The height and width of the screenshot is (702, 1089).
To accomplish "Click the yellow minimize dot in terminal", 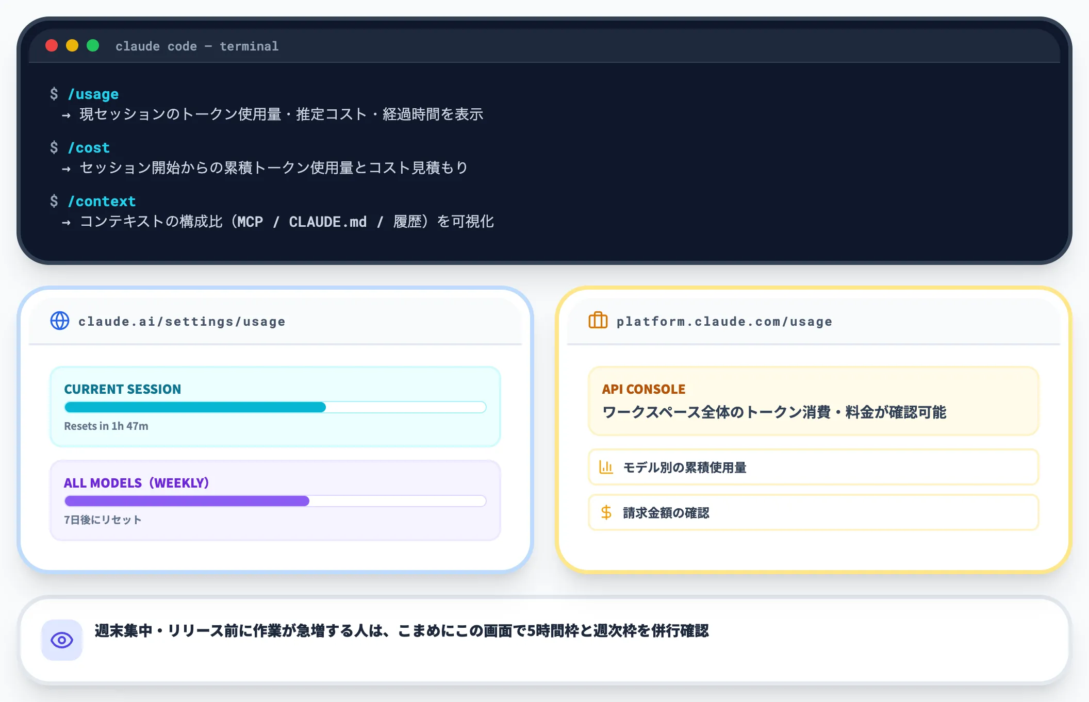I will [x=72, y=46].
